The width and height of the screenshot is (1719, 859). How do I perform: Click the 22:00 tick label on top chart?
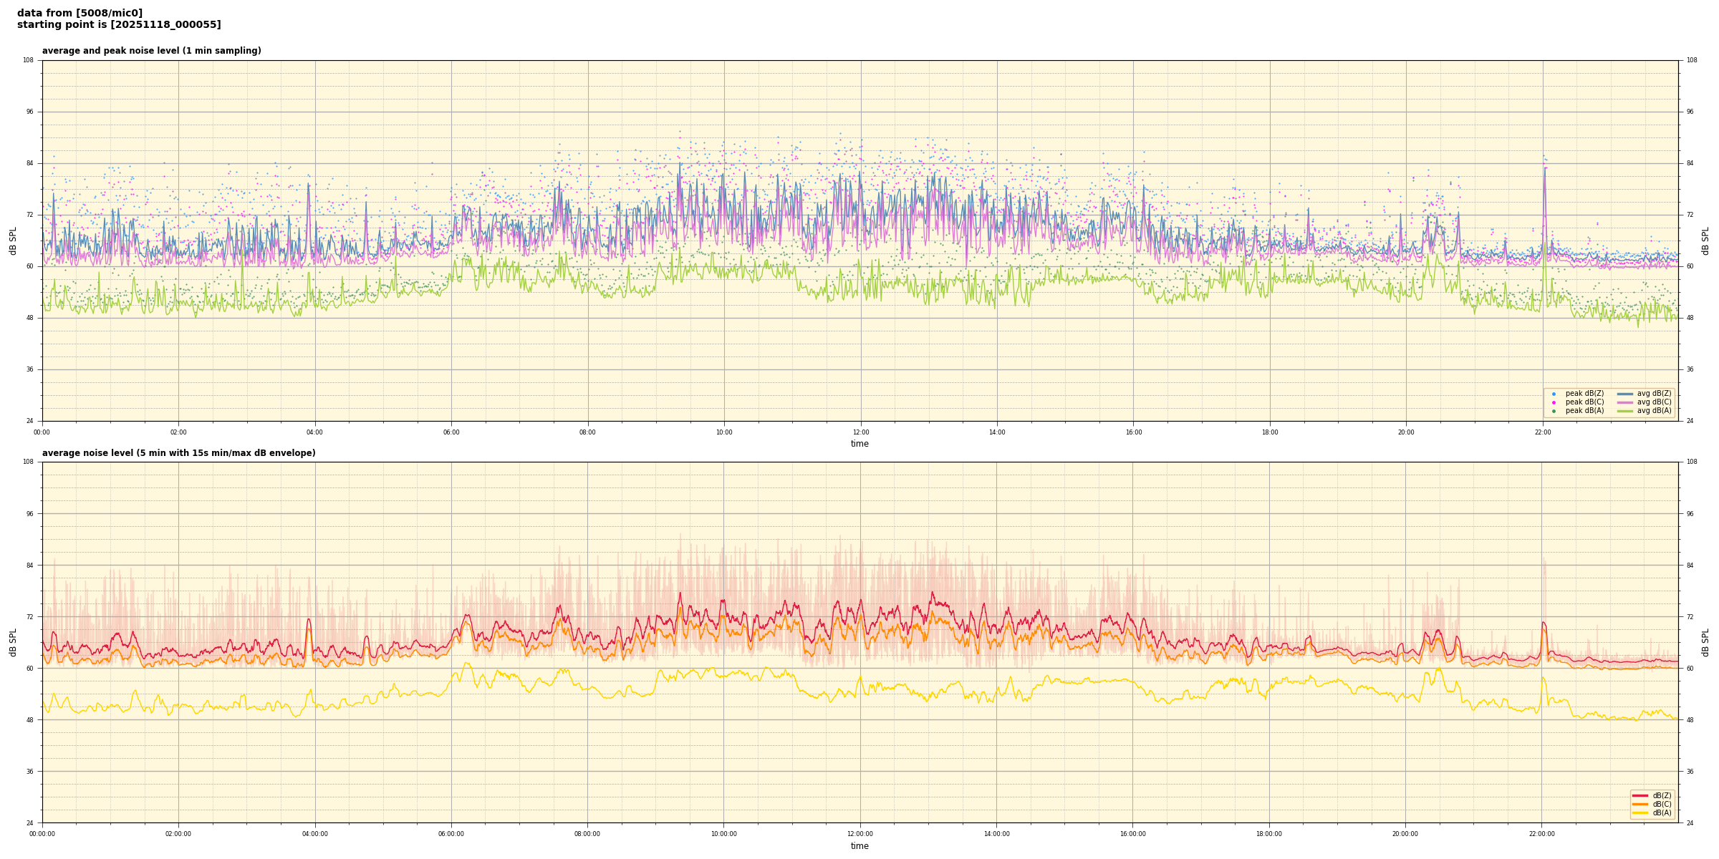click(1542, 432)
